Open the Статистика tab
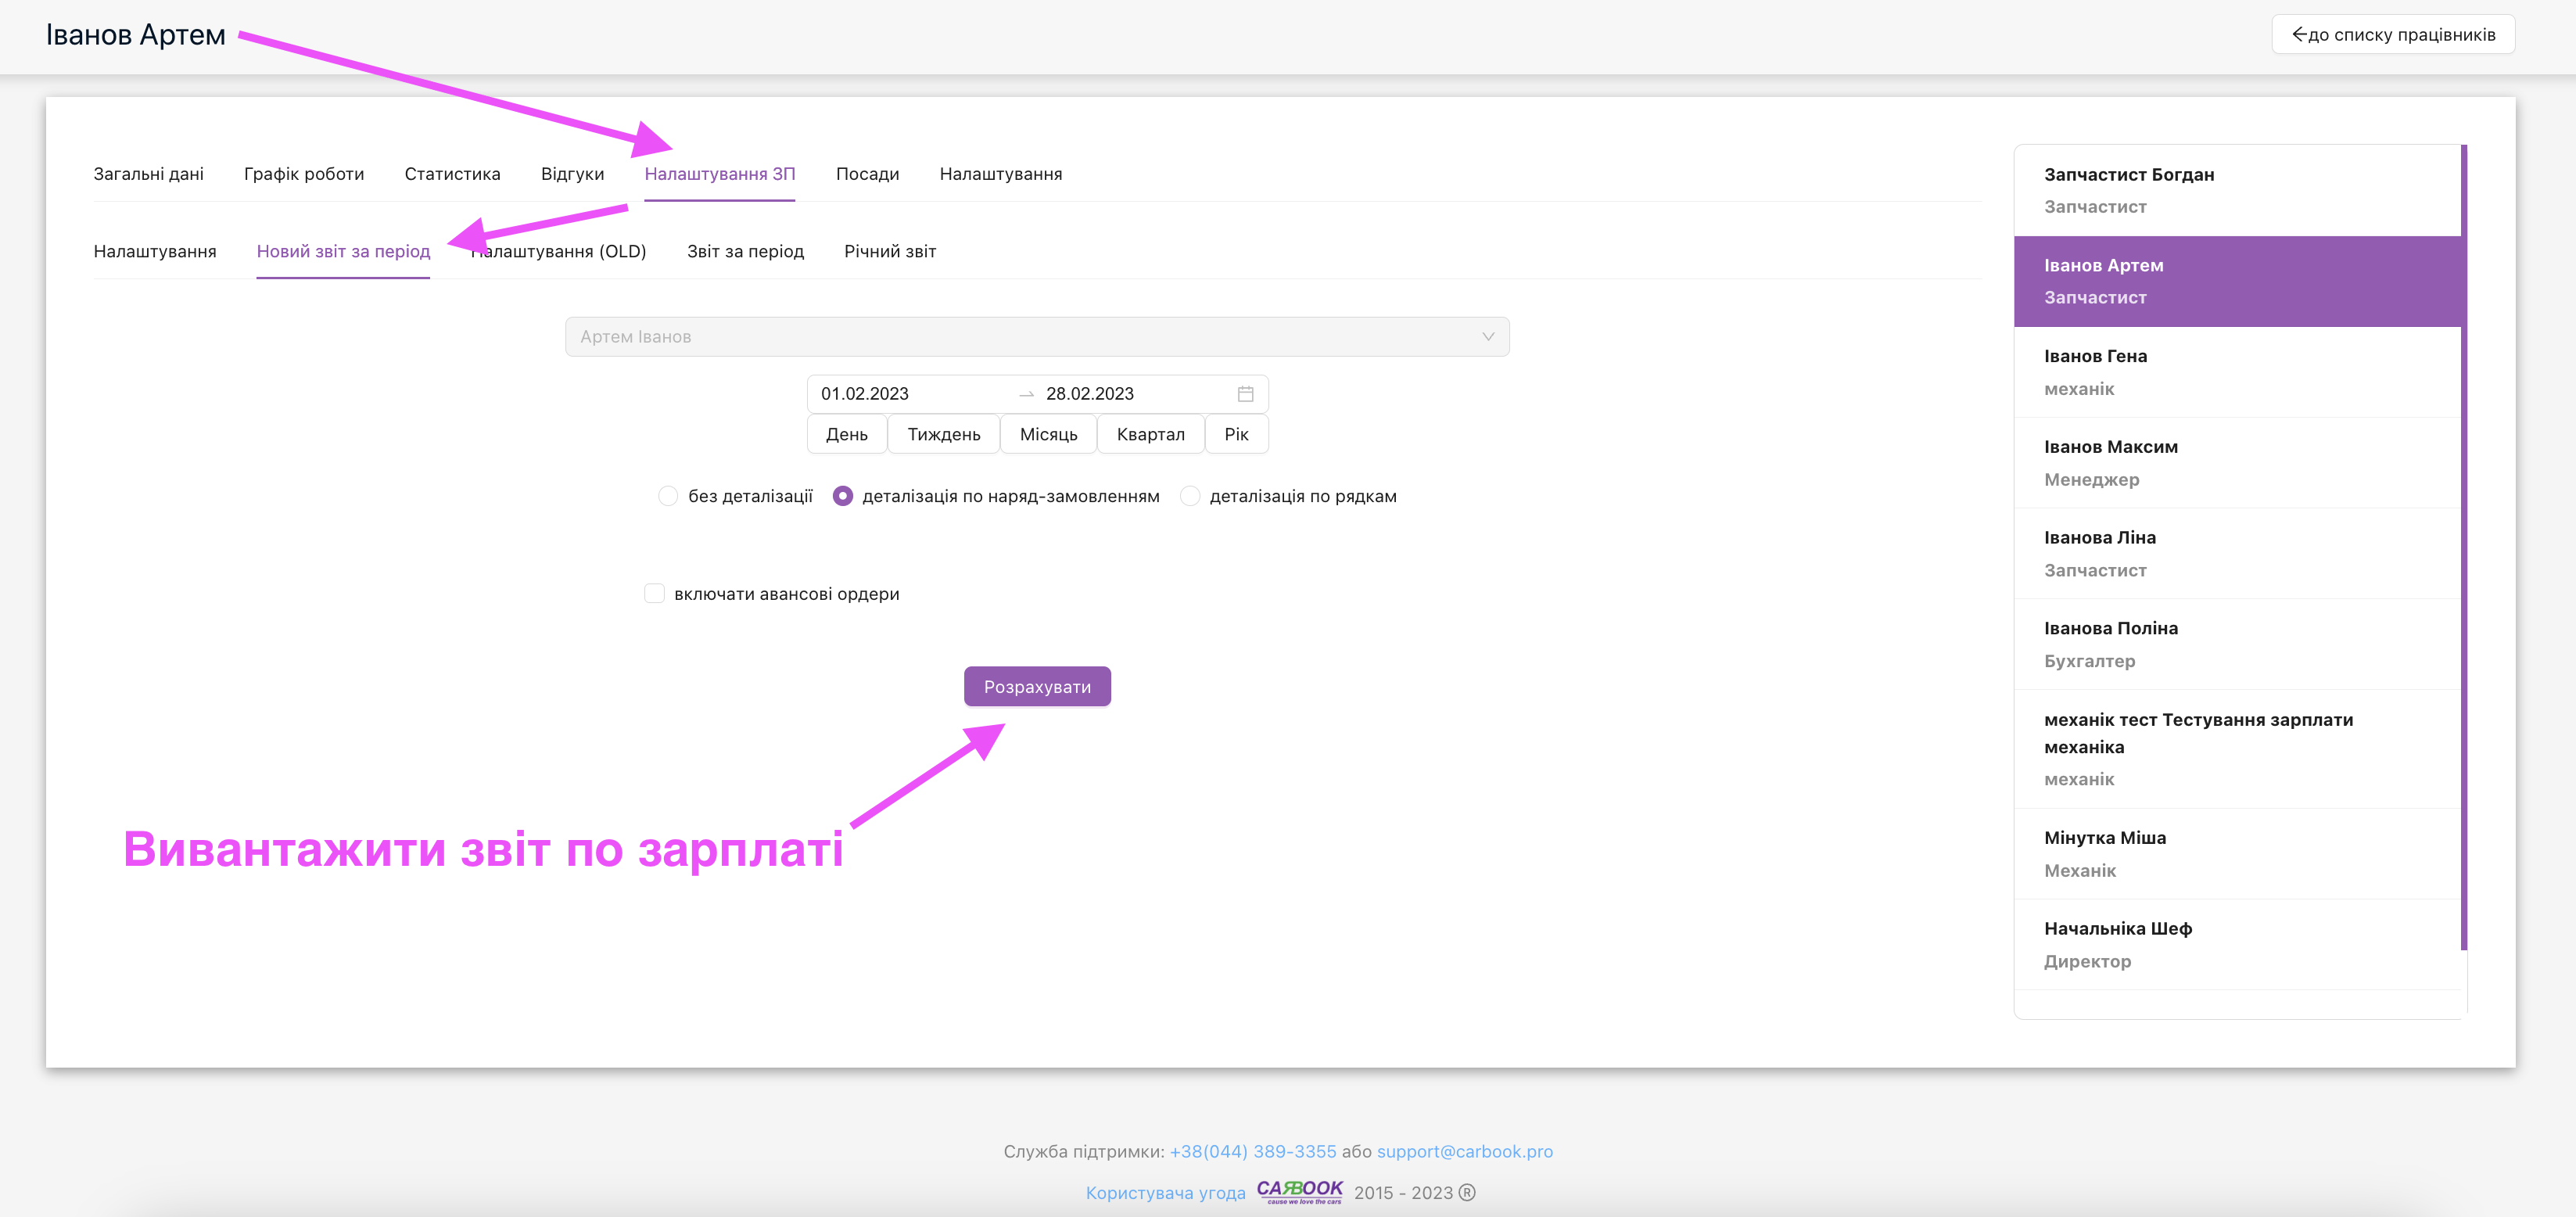2576x1217 pixels. [x=452, y=174]
